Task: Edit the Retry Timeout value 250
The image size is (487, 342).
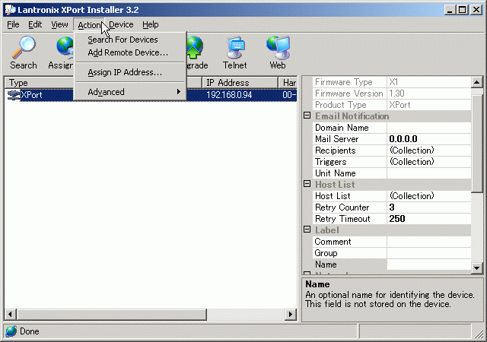Action: (x=429, y=219)
